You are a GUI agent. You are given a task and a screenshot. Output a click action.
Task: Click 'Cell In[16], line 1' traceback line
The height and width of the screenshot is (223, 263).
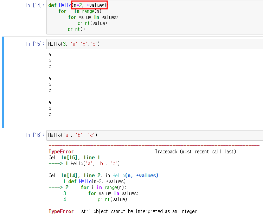[x=74, y=158]
